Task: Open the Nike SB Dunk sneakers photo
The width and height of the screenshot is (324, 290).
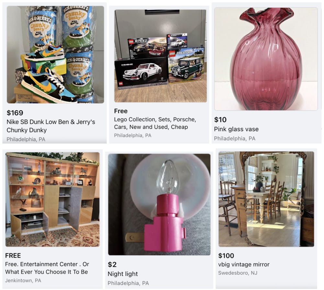Action: click(x=55, y=54)
